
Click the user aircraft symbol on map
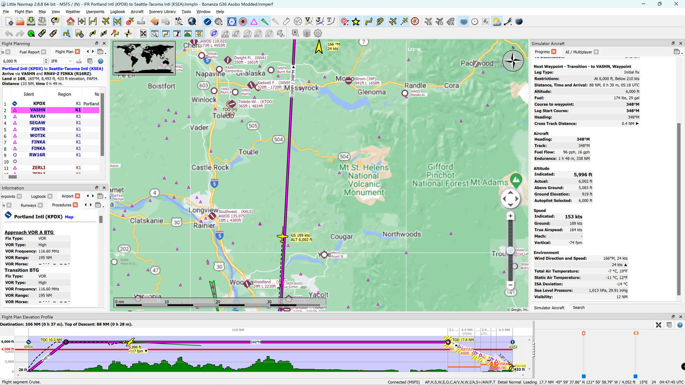[283, 237]
